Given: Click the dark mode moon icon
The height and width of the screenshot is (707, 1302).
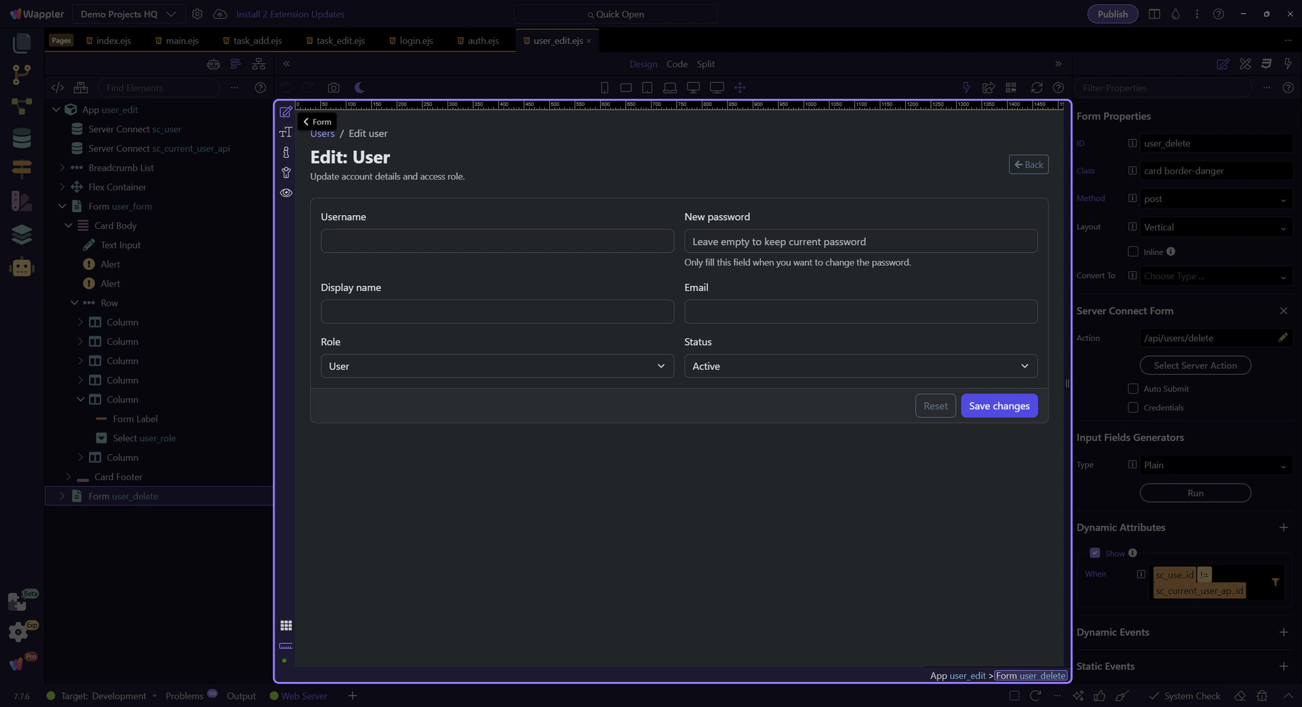Looking at the screenshot, I should (x=359, y=87).
